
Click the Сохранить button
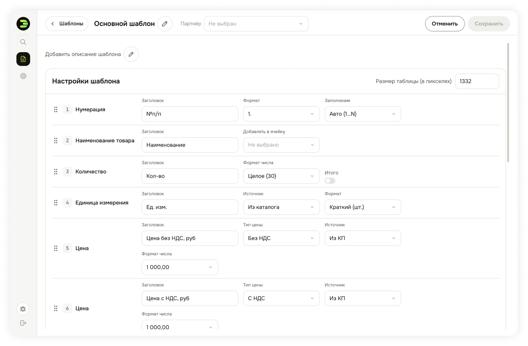coord(489,24)
